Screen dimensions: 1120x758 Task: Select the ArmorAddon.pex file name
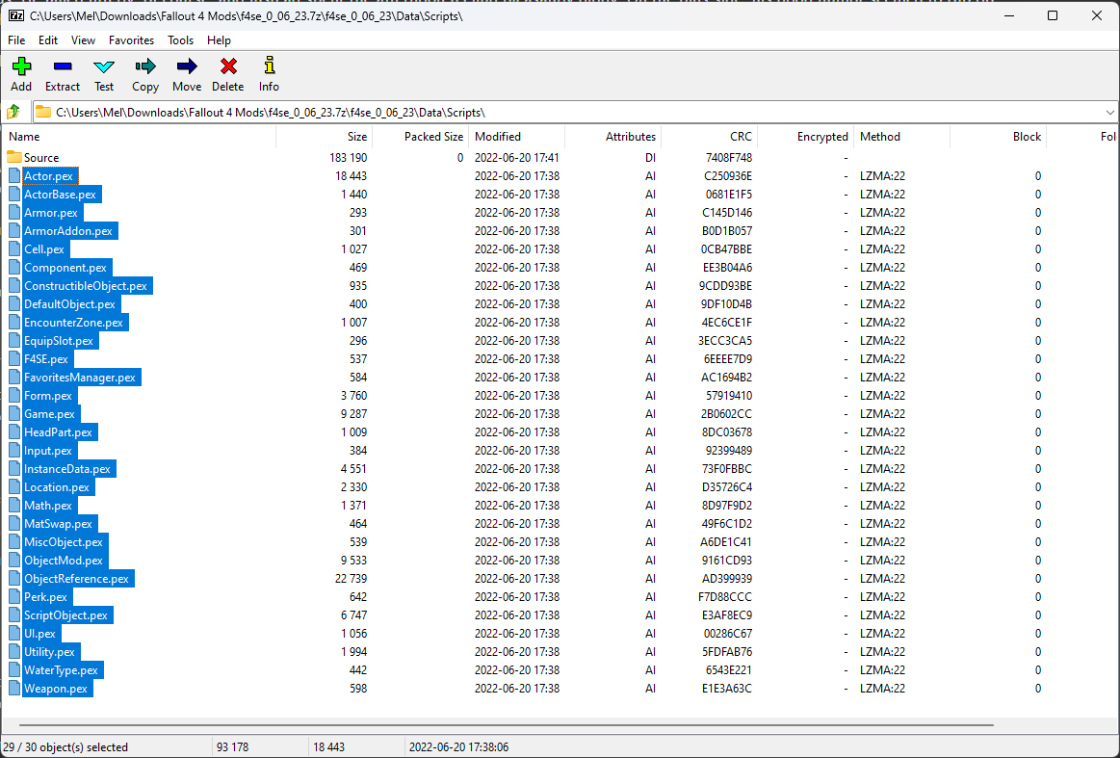(x=67, y=231)
